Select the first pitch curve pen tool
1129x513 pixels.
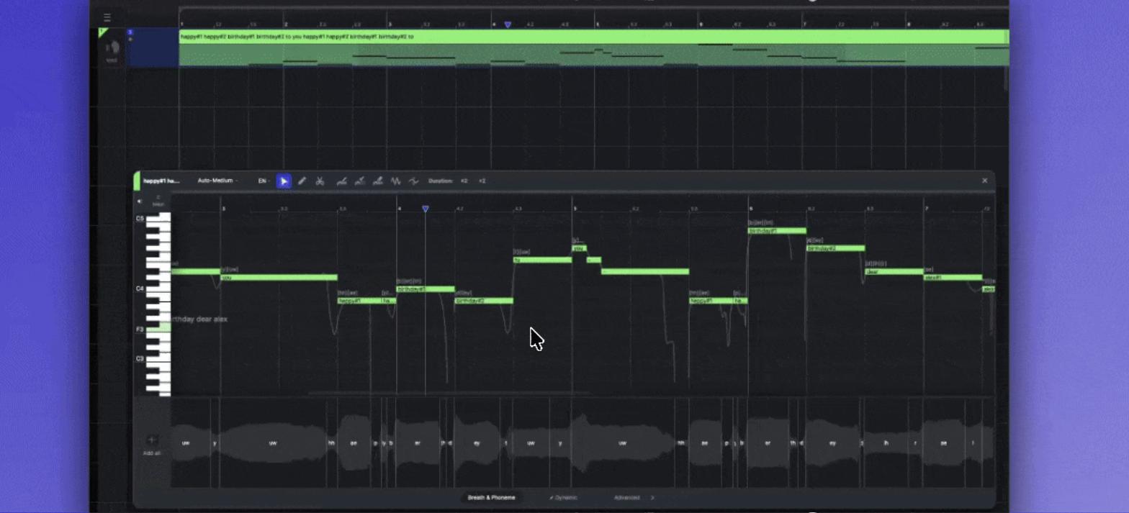coord(341,181)
